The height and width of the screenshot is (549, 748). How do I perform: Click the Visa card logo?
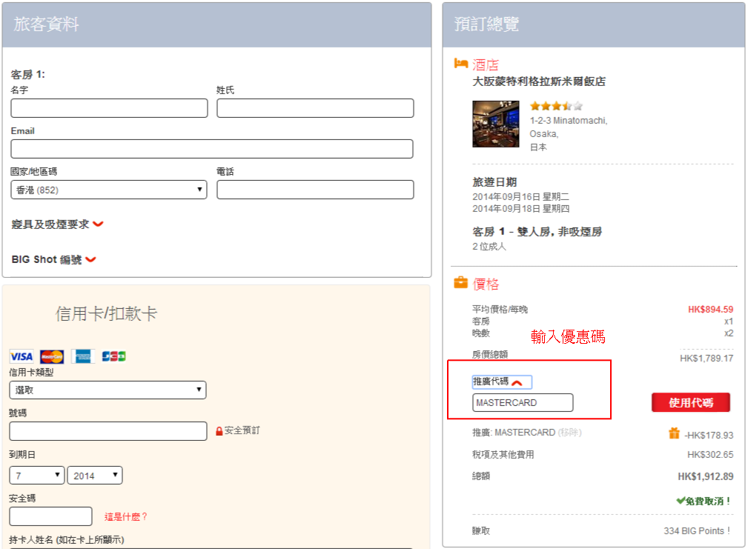[21, 356]
